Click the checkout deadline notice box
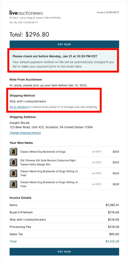This screenshot has height=260, width=129. tap(63, 60)
